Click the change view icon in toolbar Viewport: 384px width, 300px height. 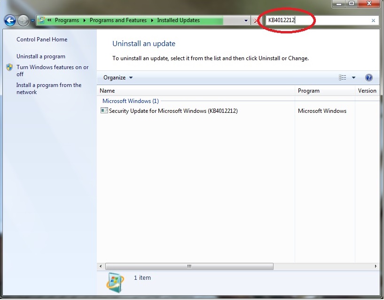pyautogui.click(x=343, y=78)
